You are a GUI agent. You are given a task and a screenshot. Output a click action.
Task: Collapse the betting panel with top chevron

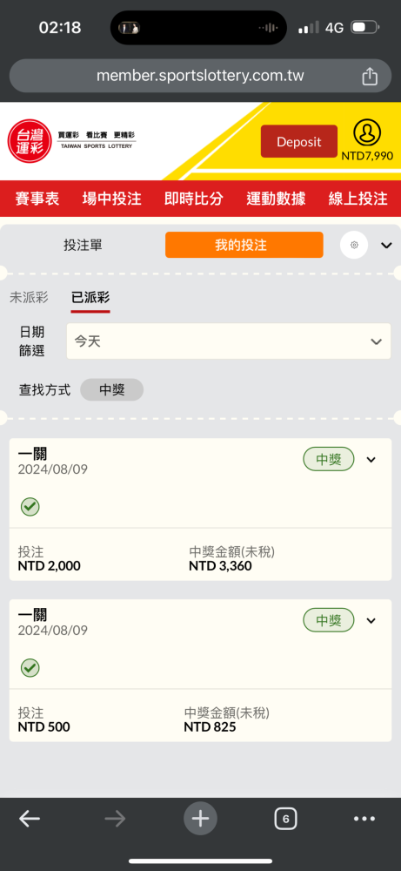click(386, 246)
